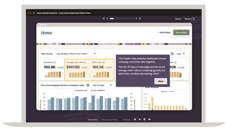Click info icon next to Total orders

pyautogui.click(x=104, y=62)
